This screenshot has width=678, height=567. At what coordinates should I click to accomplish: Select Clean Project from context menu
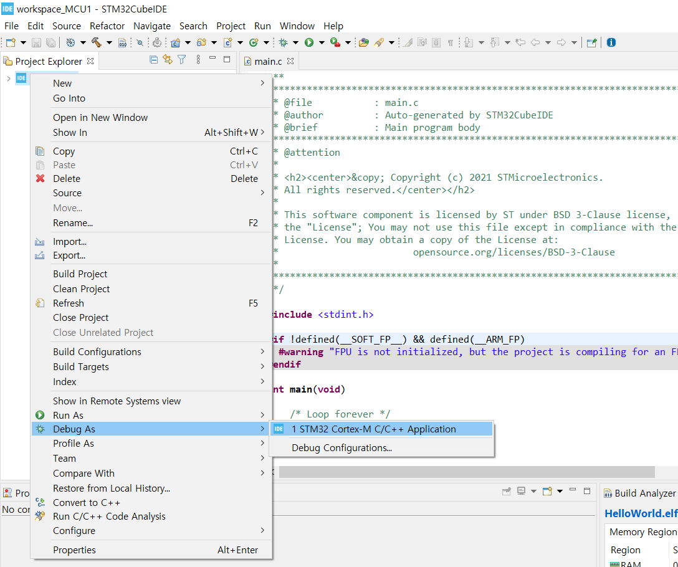click(x=151, y=288)
